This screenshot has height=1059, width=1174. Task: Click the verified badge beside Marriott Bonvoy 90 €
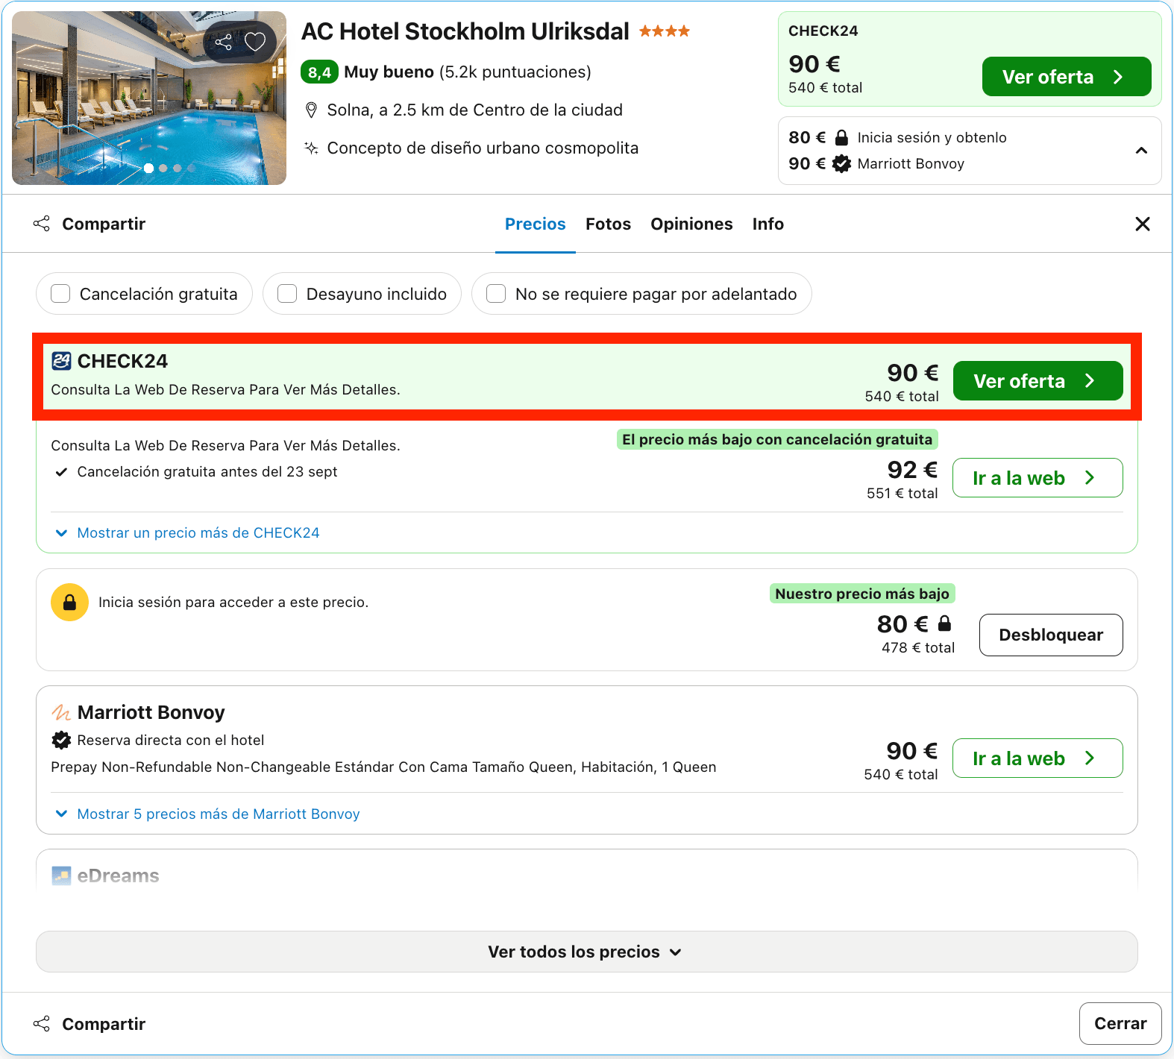tap(841, 163)
